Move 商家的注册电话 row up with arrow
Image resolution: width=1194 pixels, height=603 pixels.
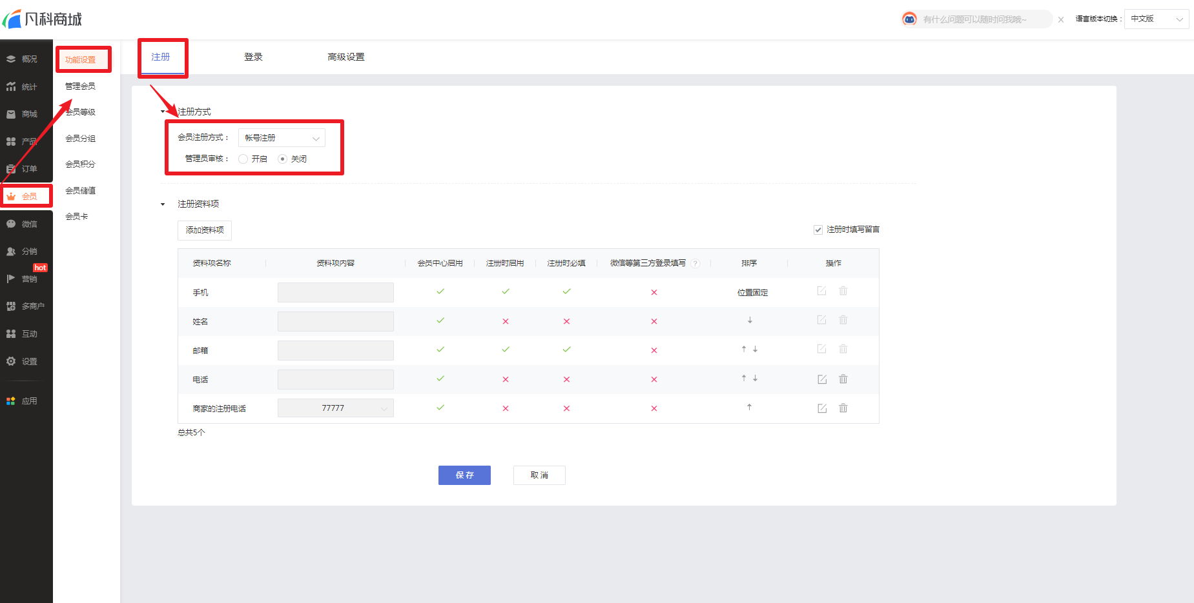(x=749, y=408)
